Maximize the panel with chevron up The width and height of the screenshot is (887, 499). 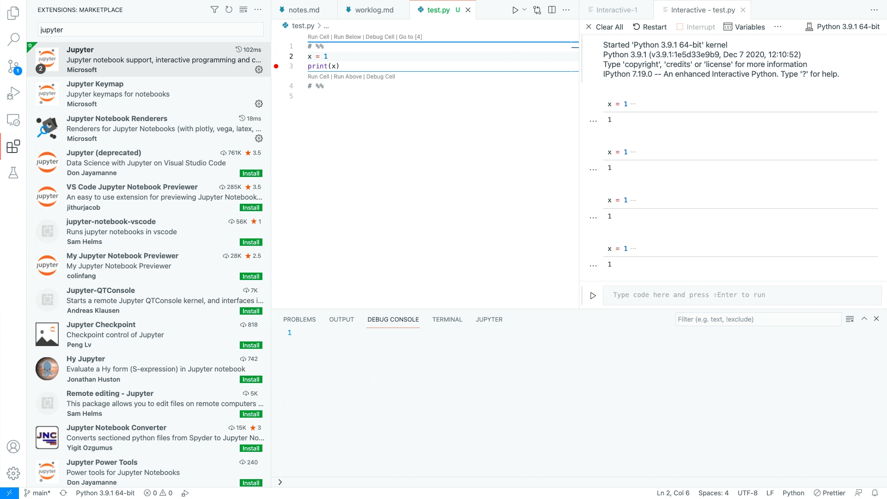[864, 319]
